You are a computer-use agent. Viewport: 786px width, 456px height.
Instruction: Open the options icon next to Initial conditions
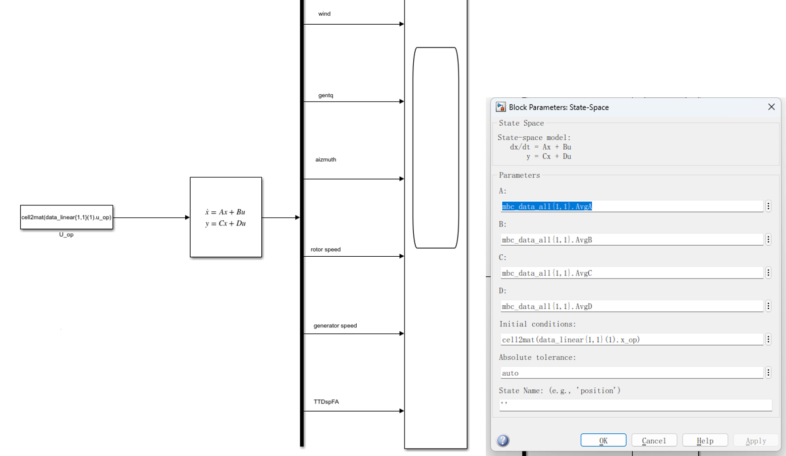768,339
